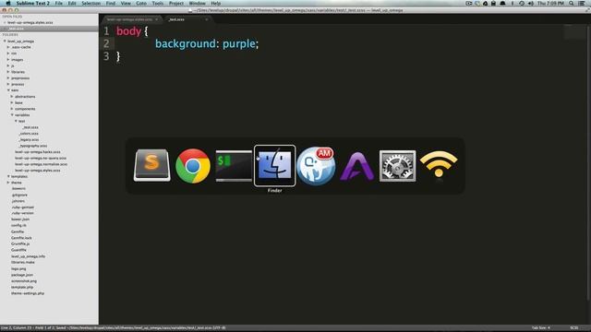
Task: Click the Time Machine menu bar icon
Action: click(522, 3)
